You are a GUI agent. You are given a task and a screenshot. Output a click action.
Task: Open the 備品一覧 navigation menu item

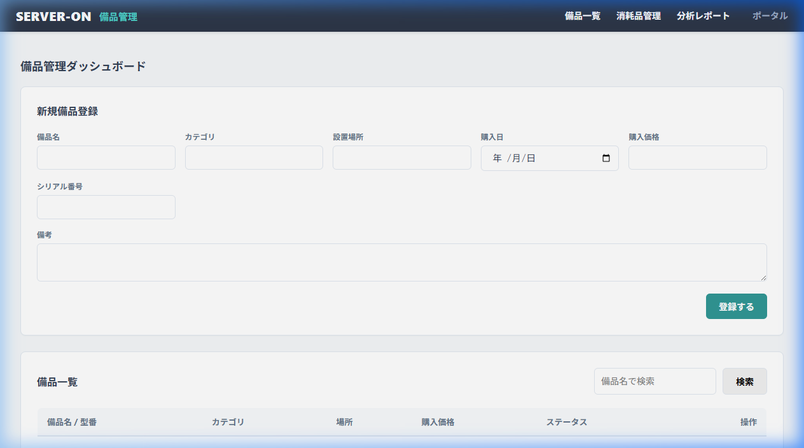582,16
